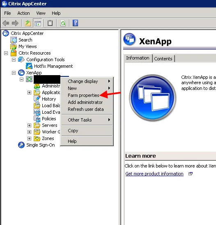Click the Refresh toolbar icon
The width and height of the screenshot is (216, 225).
coord(63,23)
